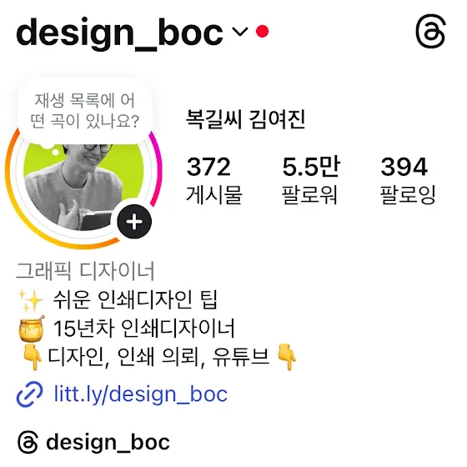Screen dimensions: 467x467
Task: Open the design_boc Threads profile handle
Action: pyautogui.click(x=108, y=442)
